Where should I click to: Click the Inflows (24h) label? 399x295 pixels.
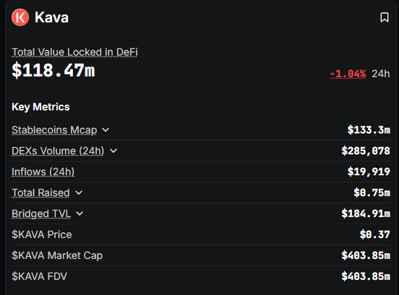coord(43,172)
